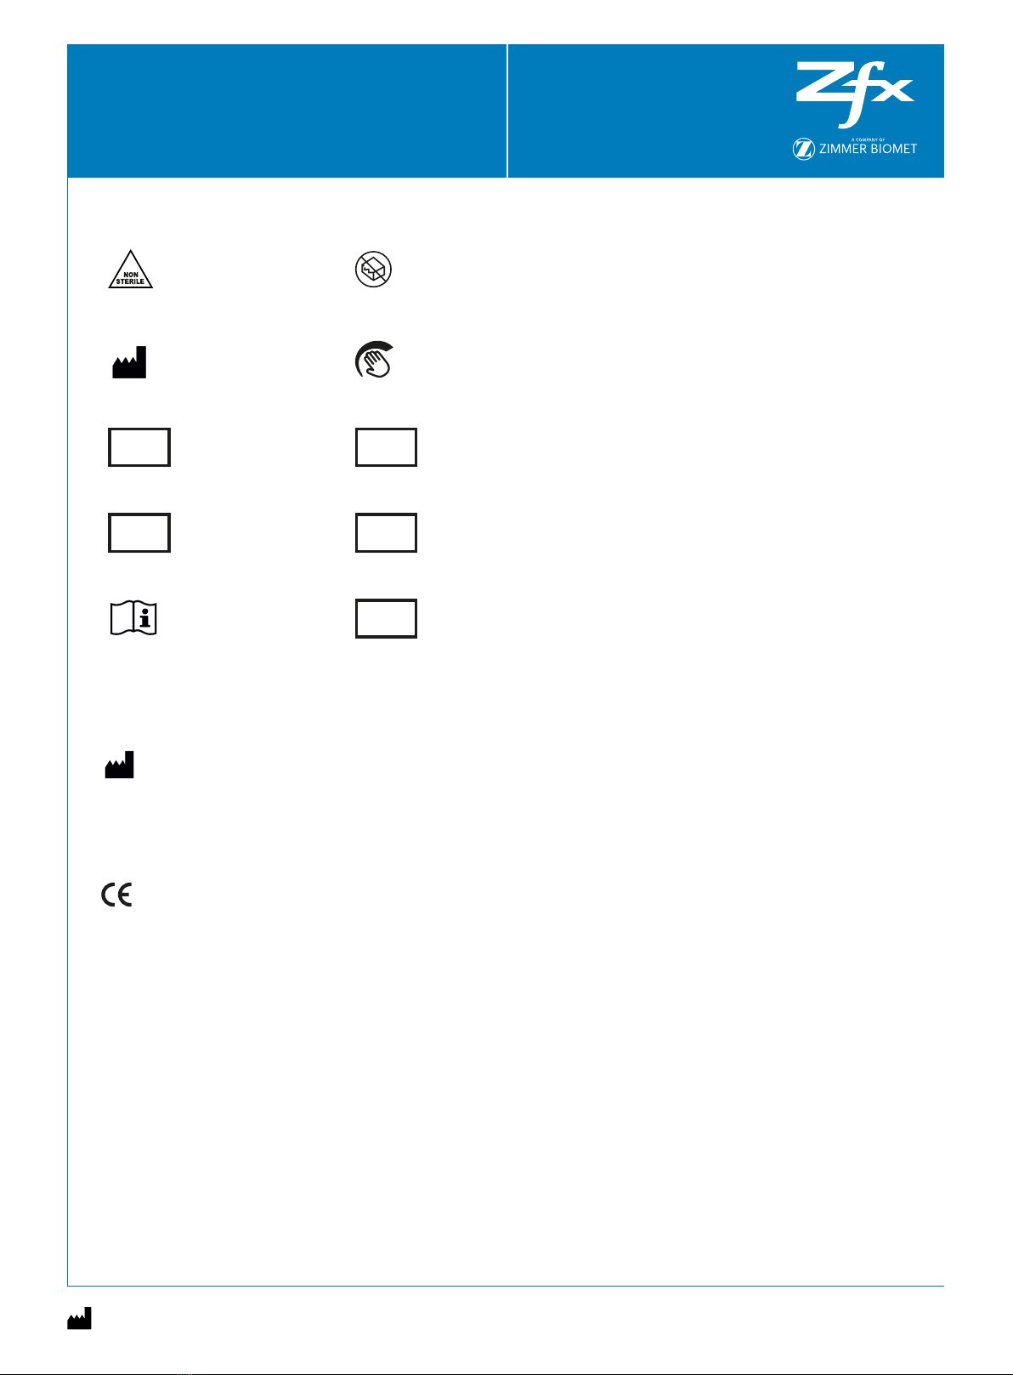Click the CE conformity mark
This screenshot has height=1375, width=1013.
[117, 895]
